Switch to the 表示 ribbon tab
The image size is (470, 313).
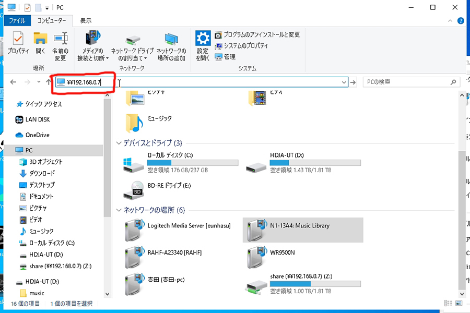(x=86, y=21)
